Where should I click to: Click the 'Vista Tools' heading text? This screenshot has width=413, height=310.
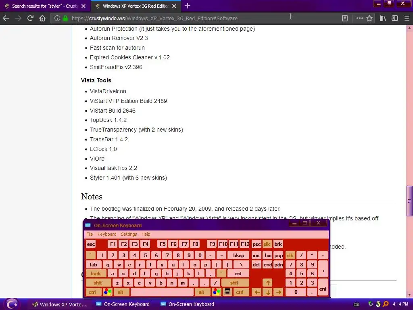coord(96,80)
